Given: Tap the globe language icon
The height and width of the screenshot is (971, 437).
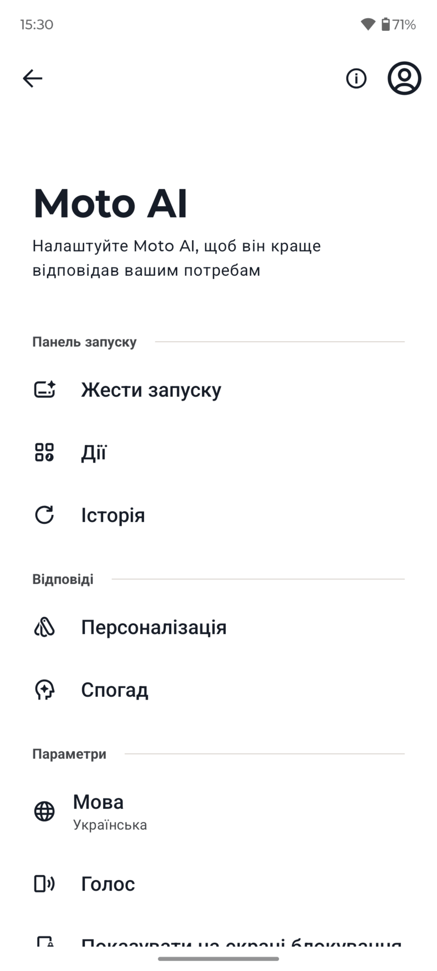Looking at the screenshot, I should (x=44, y=811).
